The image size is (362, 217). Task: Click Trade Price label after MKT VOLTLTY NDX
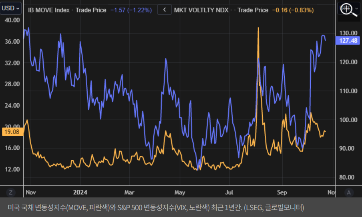click(253, 10)
